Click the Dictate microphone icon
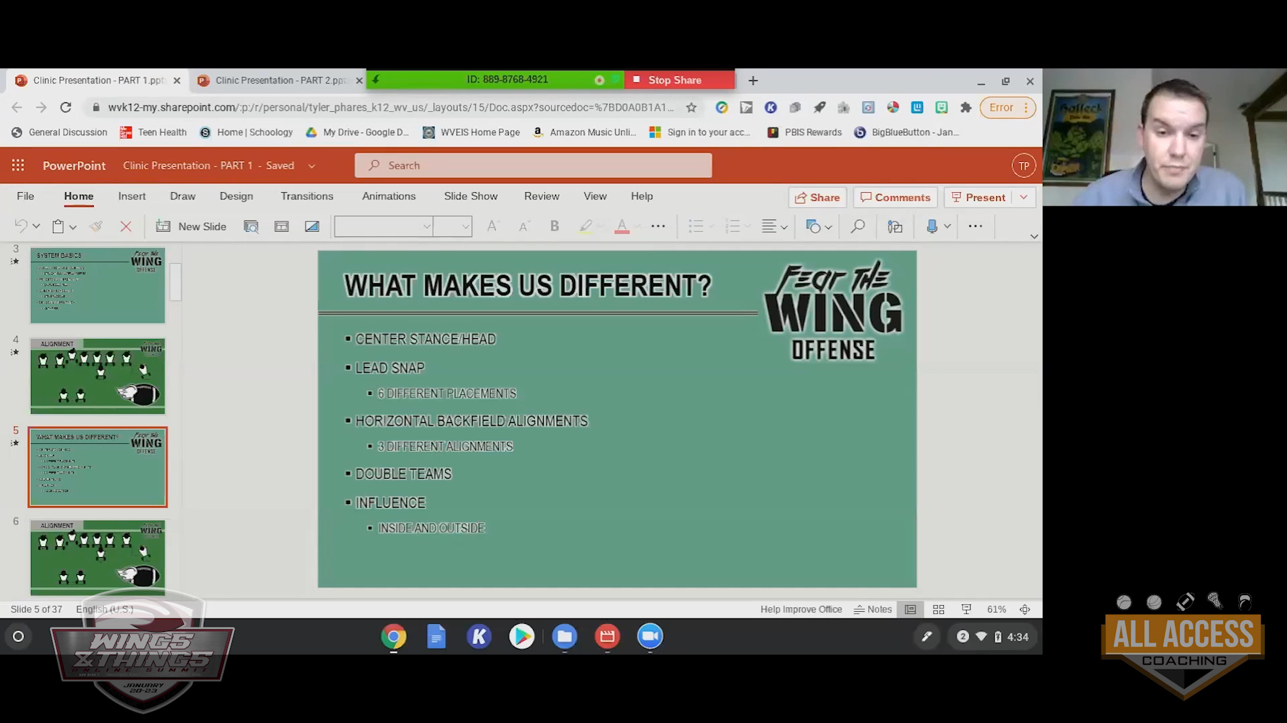 tap(932, 226)
